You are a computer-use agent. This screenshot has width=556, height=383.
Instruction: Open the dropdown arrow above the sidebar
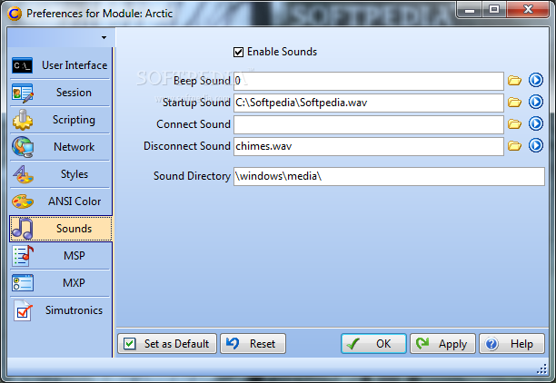(104, 37)
